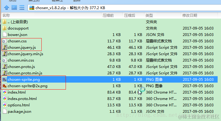Click the modified date of docsupport
This screenshot has width=221, height=121.
click(198, 28)
